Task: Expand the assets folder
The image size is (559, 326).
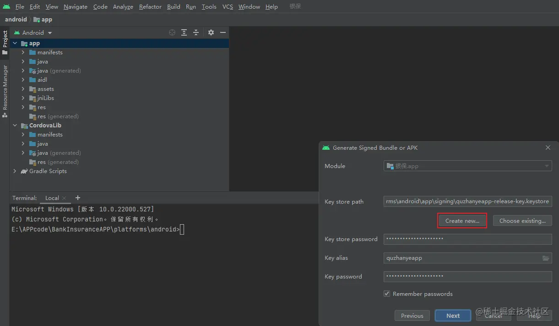Action: (23, 89)
